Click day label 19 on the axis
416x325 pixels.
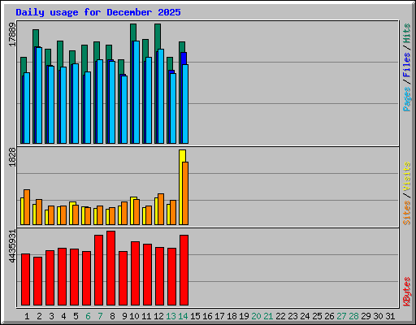click(244, 316)
